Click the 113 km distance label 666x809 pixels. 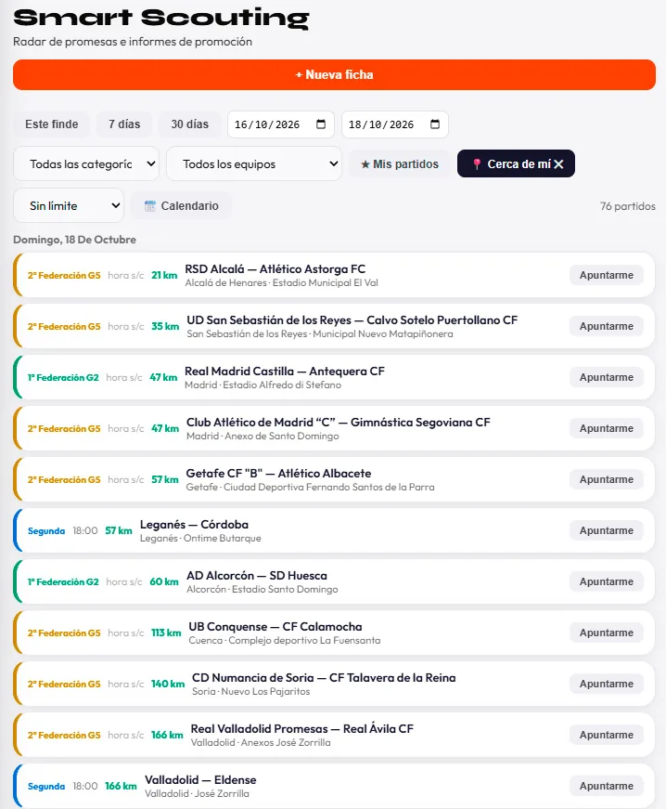(x=166, y=633)
